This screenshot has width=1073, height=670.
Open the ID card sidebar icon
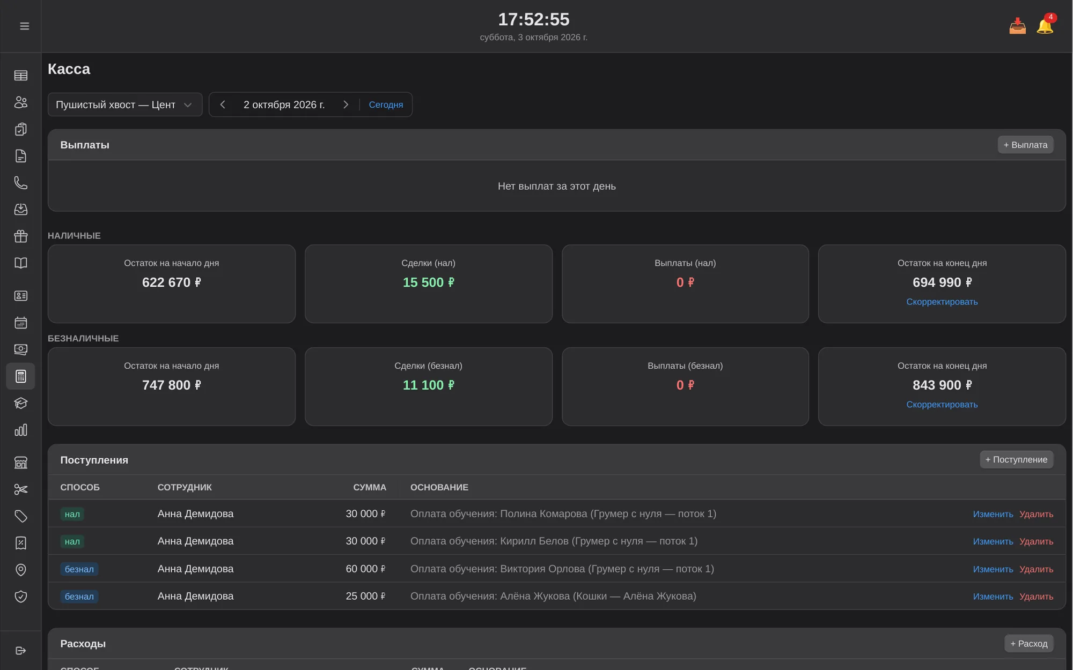(21, 296)
